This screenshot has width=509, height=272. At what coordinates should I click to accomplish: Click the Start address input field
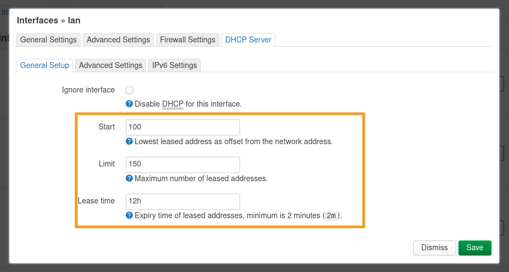point(183,127)
